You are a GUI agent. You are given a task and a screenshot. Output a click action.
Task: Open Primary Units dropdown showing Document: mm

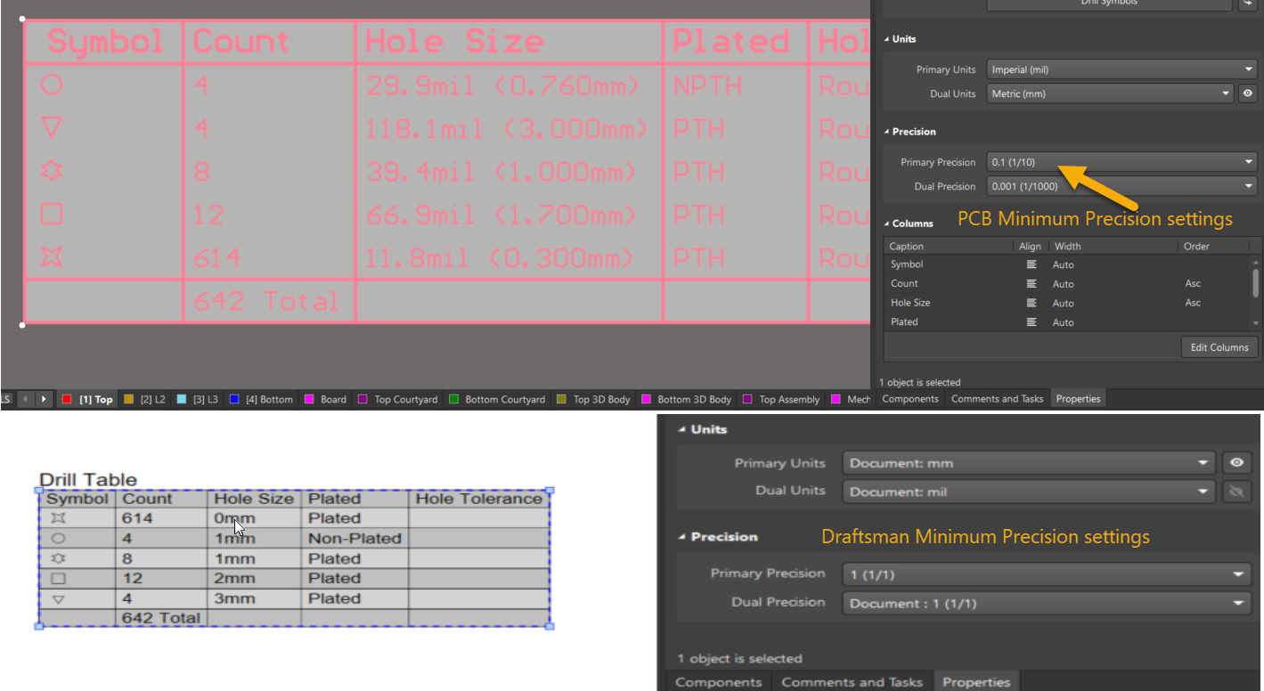coord(1029,463)
